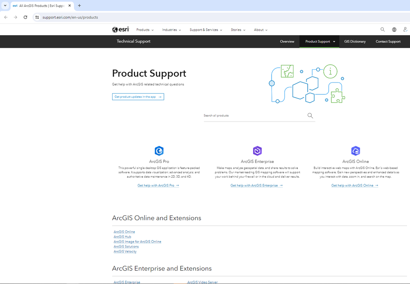Click the user account profile icon
Screen dimensions: 410x284
[405, 30]
